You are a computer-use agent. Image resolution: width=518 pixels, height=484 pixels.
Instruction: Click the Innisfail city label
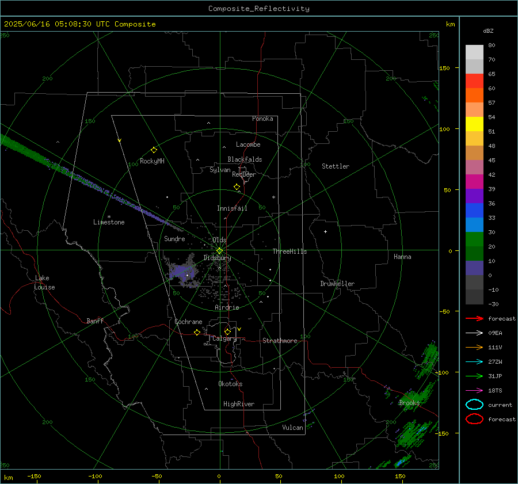pyautogui.click(x=232, y=208)
